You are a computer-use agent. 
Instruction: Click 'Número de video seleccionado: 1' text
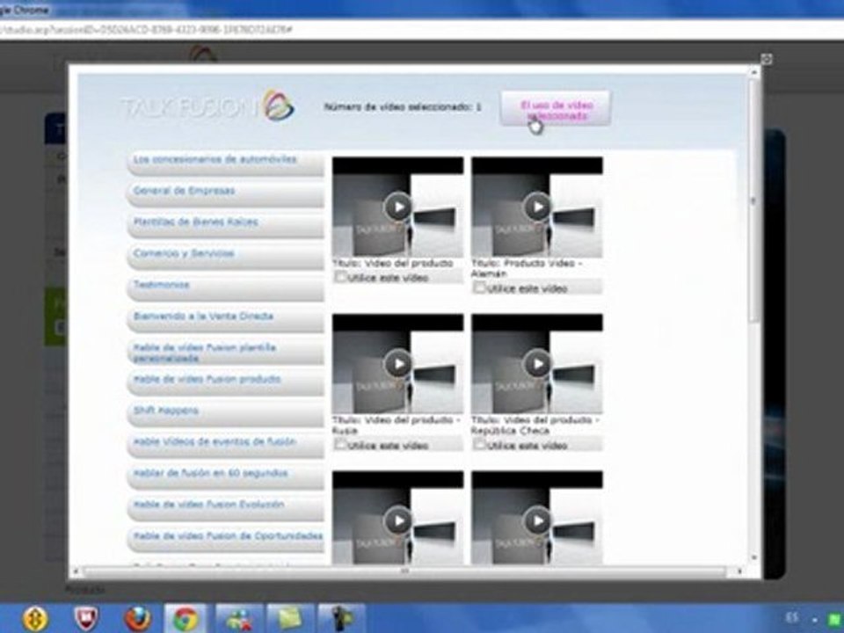click(403, 107)
